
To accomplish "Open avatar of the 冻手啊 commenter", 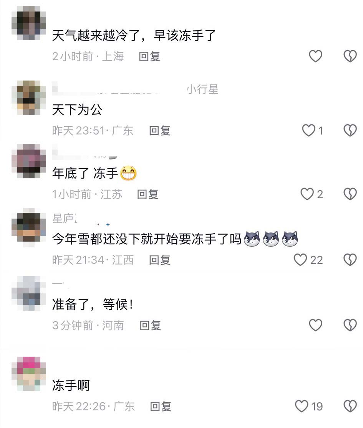I will tap(29, 374).
